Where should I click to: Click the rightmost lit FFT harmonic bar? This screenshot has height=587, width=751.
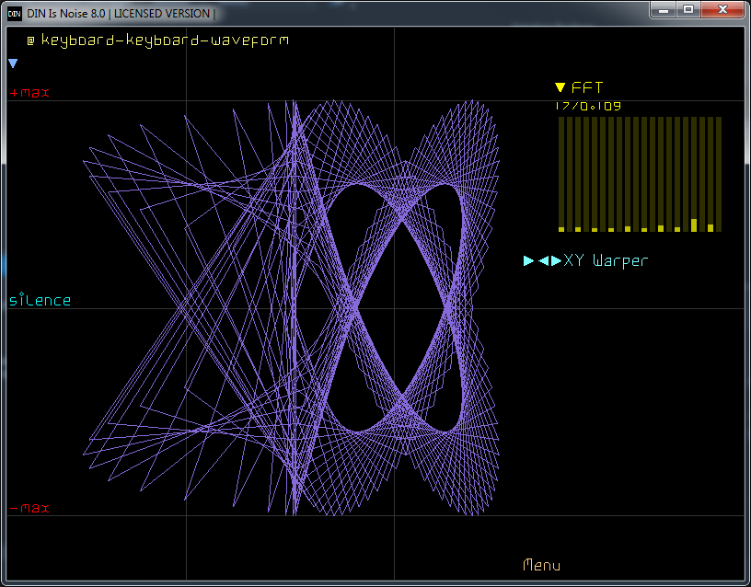[711, 227]
